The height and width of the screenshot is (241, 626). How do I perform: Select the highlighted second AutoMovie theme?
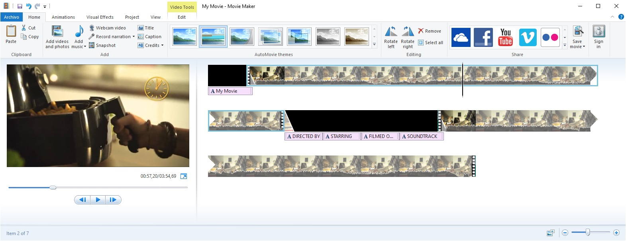click(x=213, y=37)
